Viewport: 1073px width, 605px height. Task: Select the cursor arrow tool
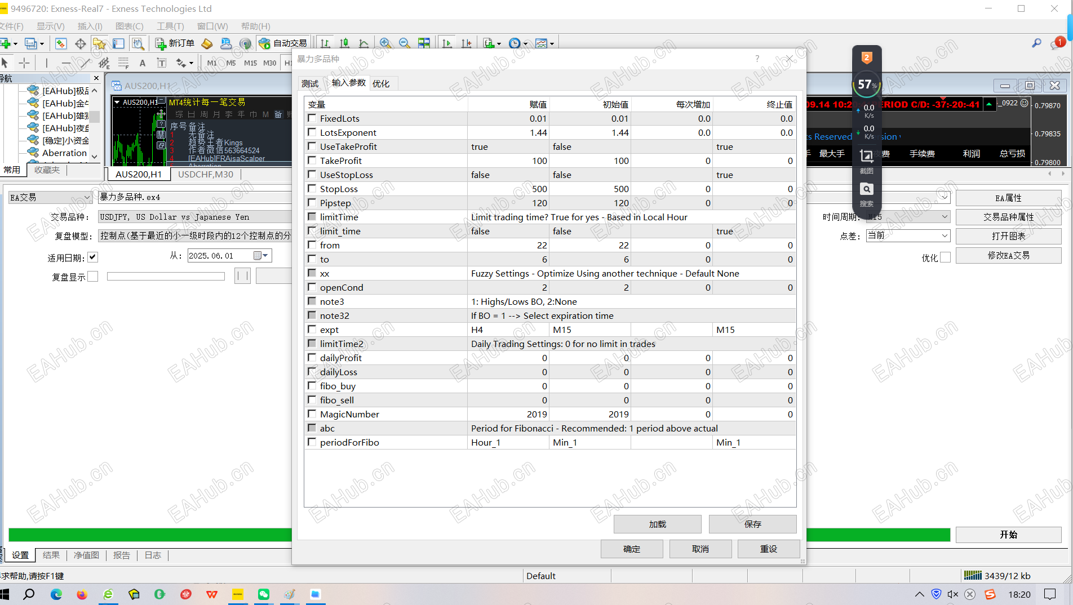(5, 63)
